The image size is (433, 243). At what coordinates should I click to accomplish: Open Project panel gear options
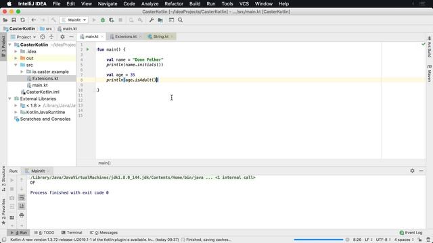tap(62, 36)
